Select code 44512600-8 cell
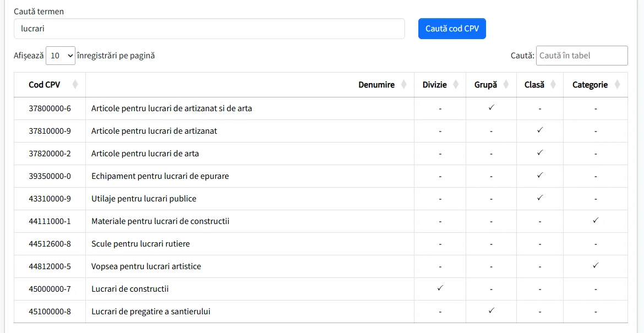Image resolution: width=644 pixels, height=333 pixels. [x=50, y=244]
